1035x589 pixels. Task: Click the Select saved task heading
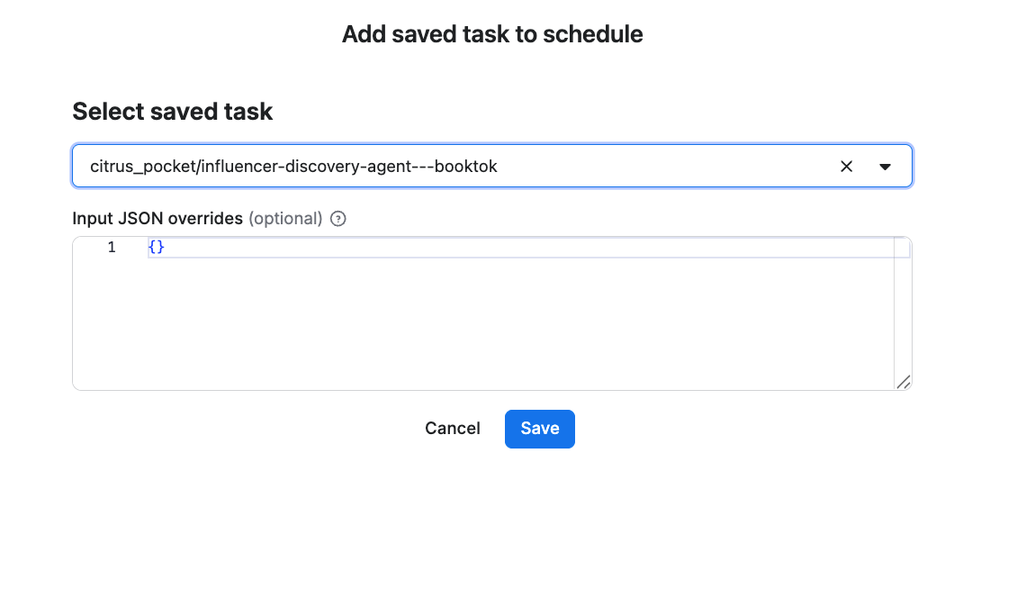pos(172,112)
